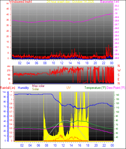126x149 pixels.
Task: Click the orange UV legend label
Action: 69,88
